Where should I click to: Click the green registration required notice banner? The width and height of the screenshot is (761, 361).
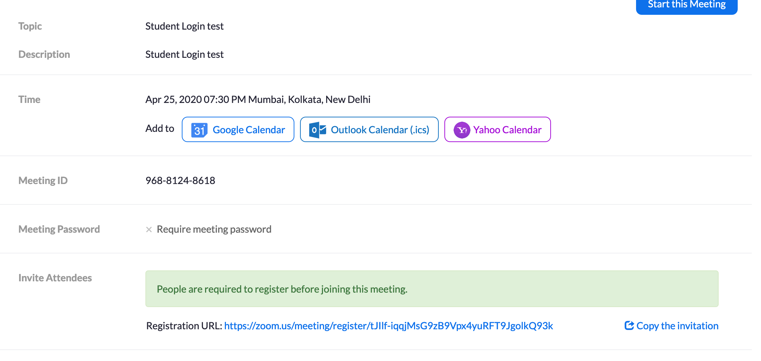coord(431,289)
